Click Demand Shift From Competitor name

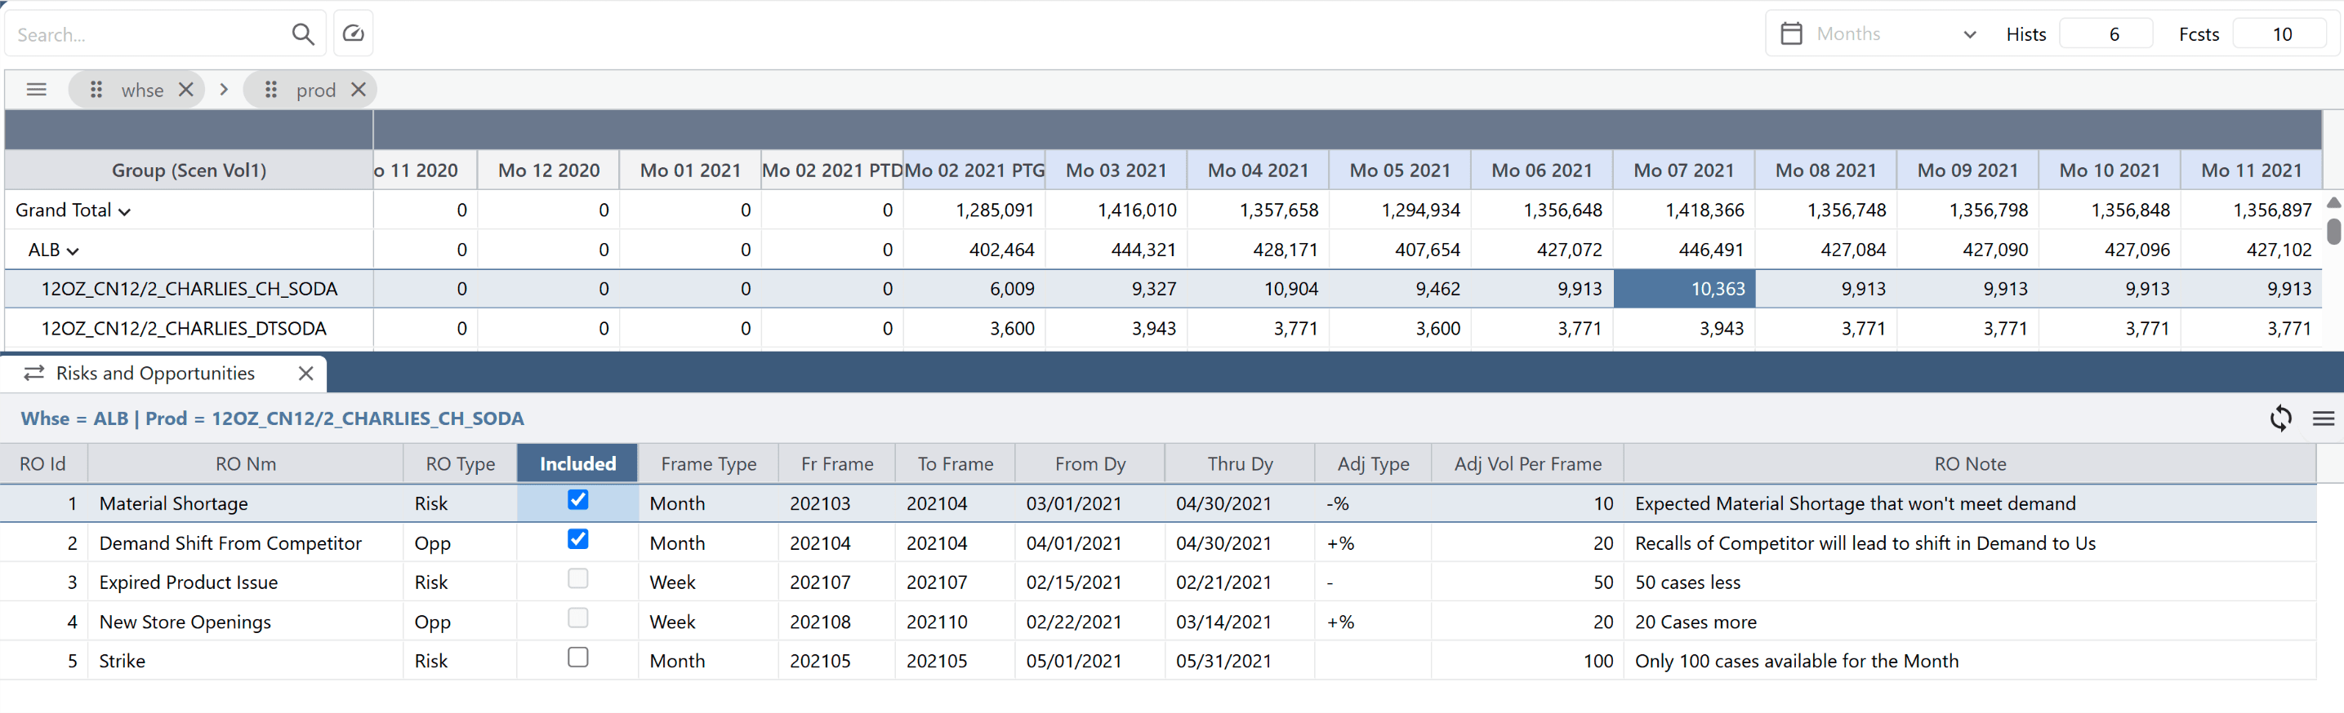(x=230, y=543)
